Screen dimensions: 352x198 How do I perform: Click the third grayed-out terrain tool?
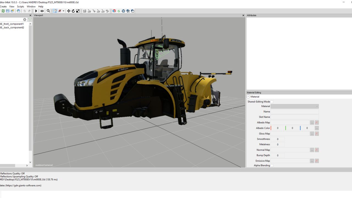(94, 11)
